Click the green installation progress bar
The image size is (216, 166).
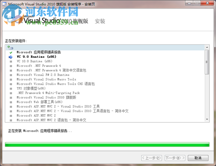107,145
